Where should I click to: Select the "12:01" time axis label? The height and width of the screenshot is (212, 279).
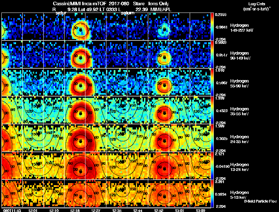(x=33, y=210)
